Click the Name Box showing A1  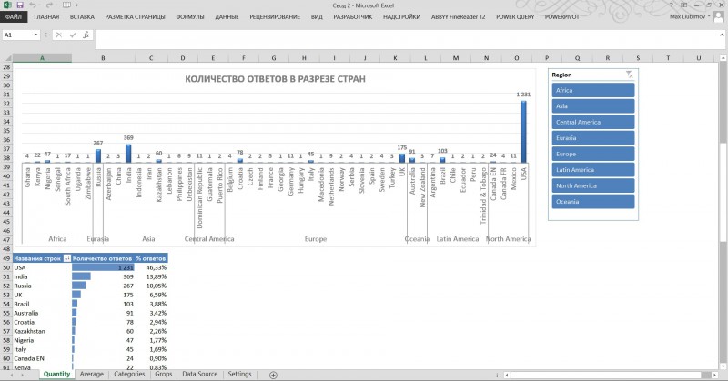(17, 35)
